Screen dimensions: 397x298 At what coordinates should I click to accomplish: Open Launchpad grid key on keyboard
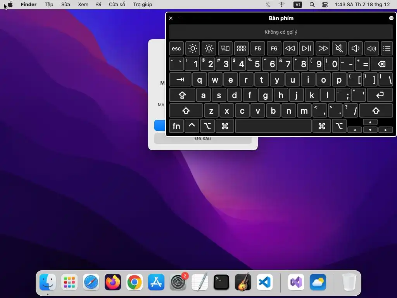tap(241, 49)
